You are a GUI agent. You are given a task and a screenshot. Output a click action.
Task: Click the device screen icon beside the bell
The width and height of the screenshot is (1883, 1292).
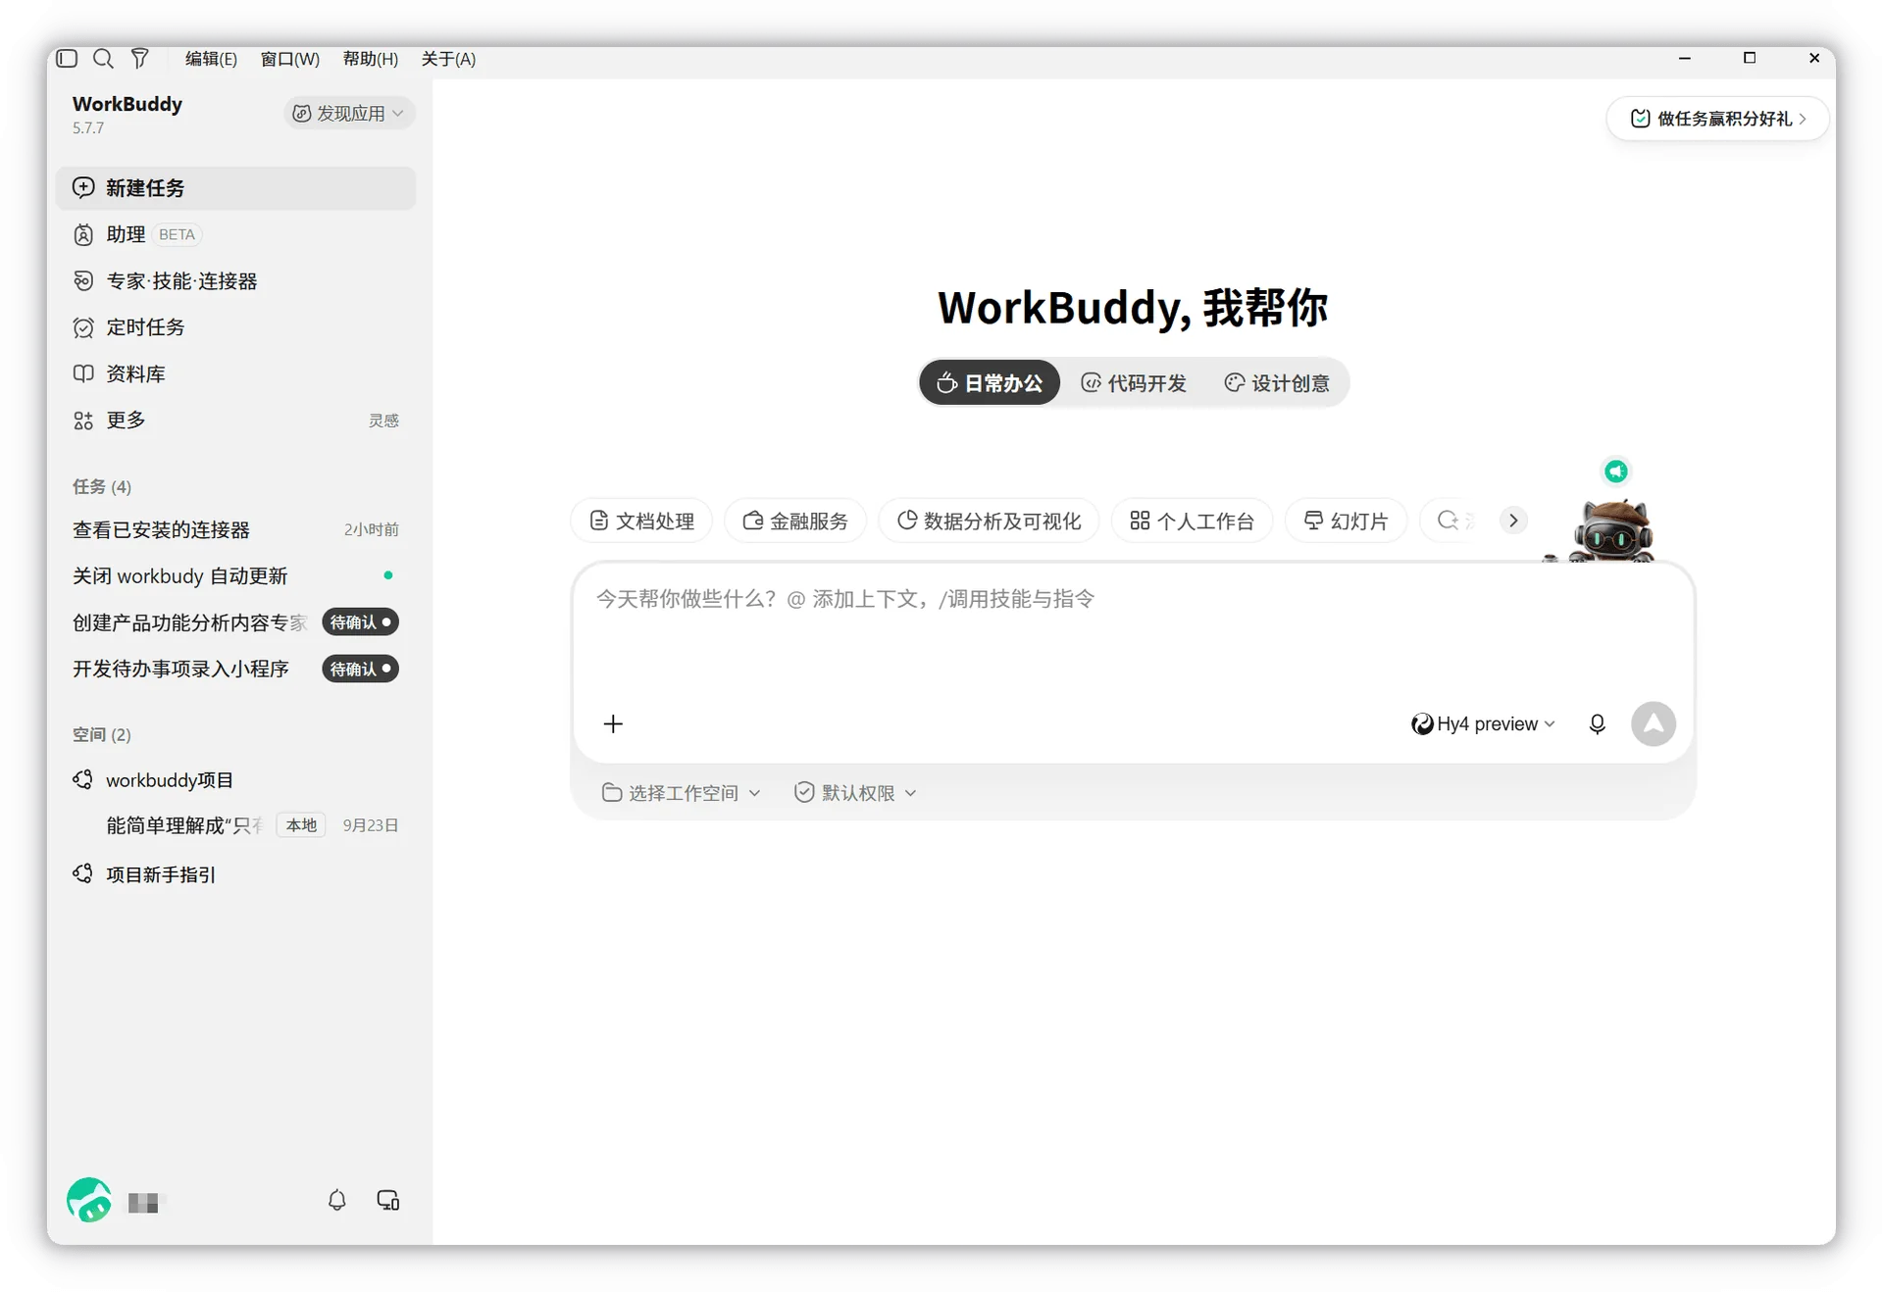(388, 1200)
